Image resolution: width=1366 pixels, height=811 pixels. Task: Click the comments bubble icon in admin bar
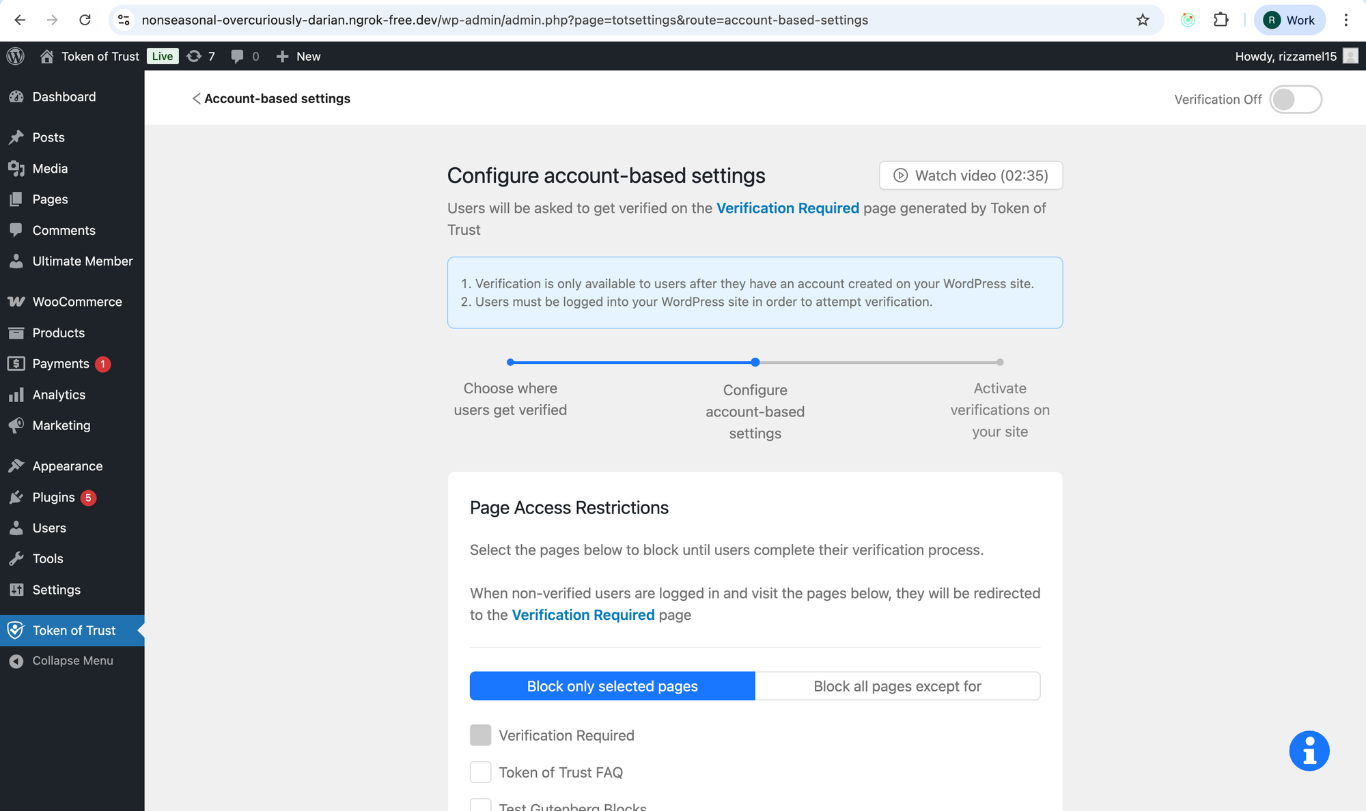[x=237, y=56]
